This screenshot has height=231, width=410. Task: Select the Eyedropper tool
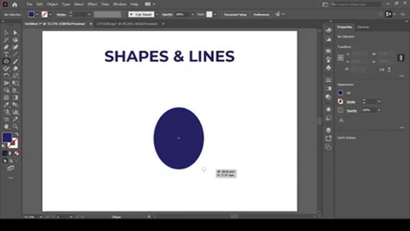click(x=6, y=105)
